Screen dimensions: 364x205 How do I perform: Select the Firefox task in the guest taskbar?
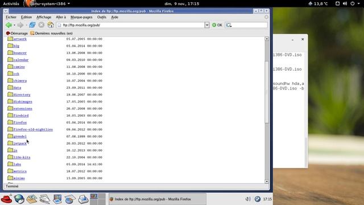click(x=157, y=199)
